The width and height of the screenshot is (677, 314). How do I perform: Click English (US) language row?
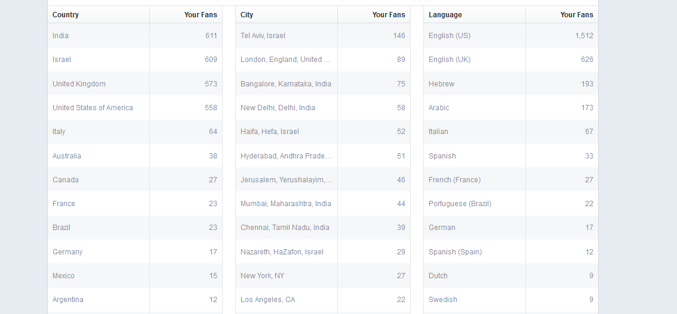pos(450,36)
